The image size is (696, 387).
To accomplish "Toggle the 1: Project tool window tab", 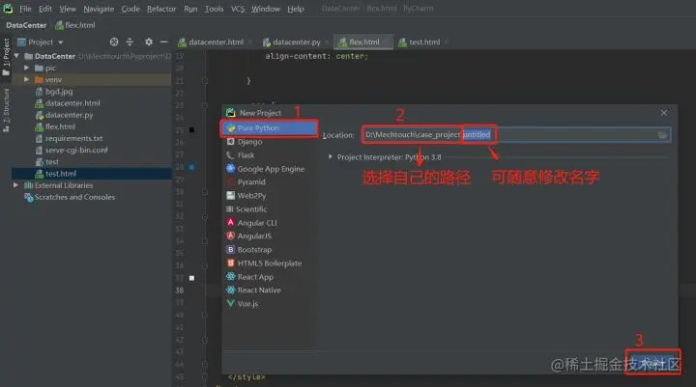I will point(6,57).
